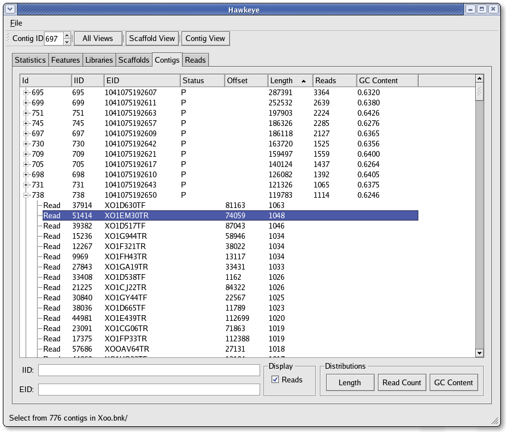The width and height of the screenshot is (506, 432).
Task: Toggle the Reads display checkbox
Action: coord(275,380)
